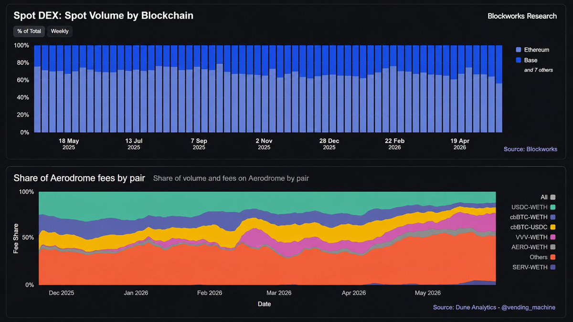Toggle the VVV-WETH legend entry

click(536, 237)
